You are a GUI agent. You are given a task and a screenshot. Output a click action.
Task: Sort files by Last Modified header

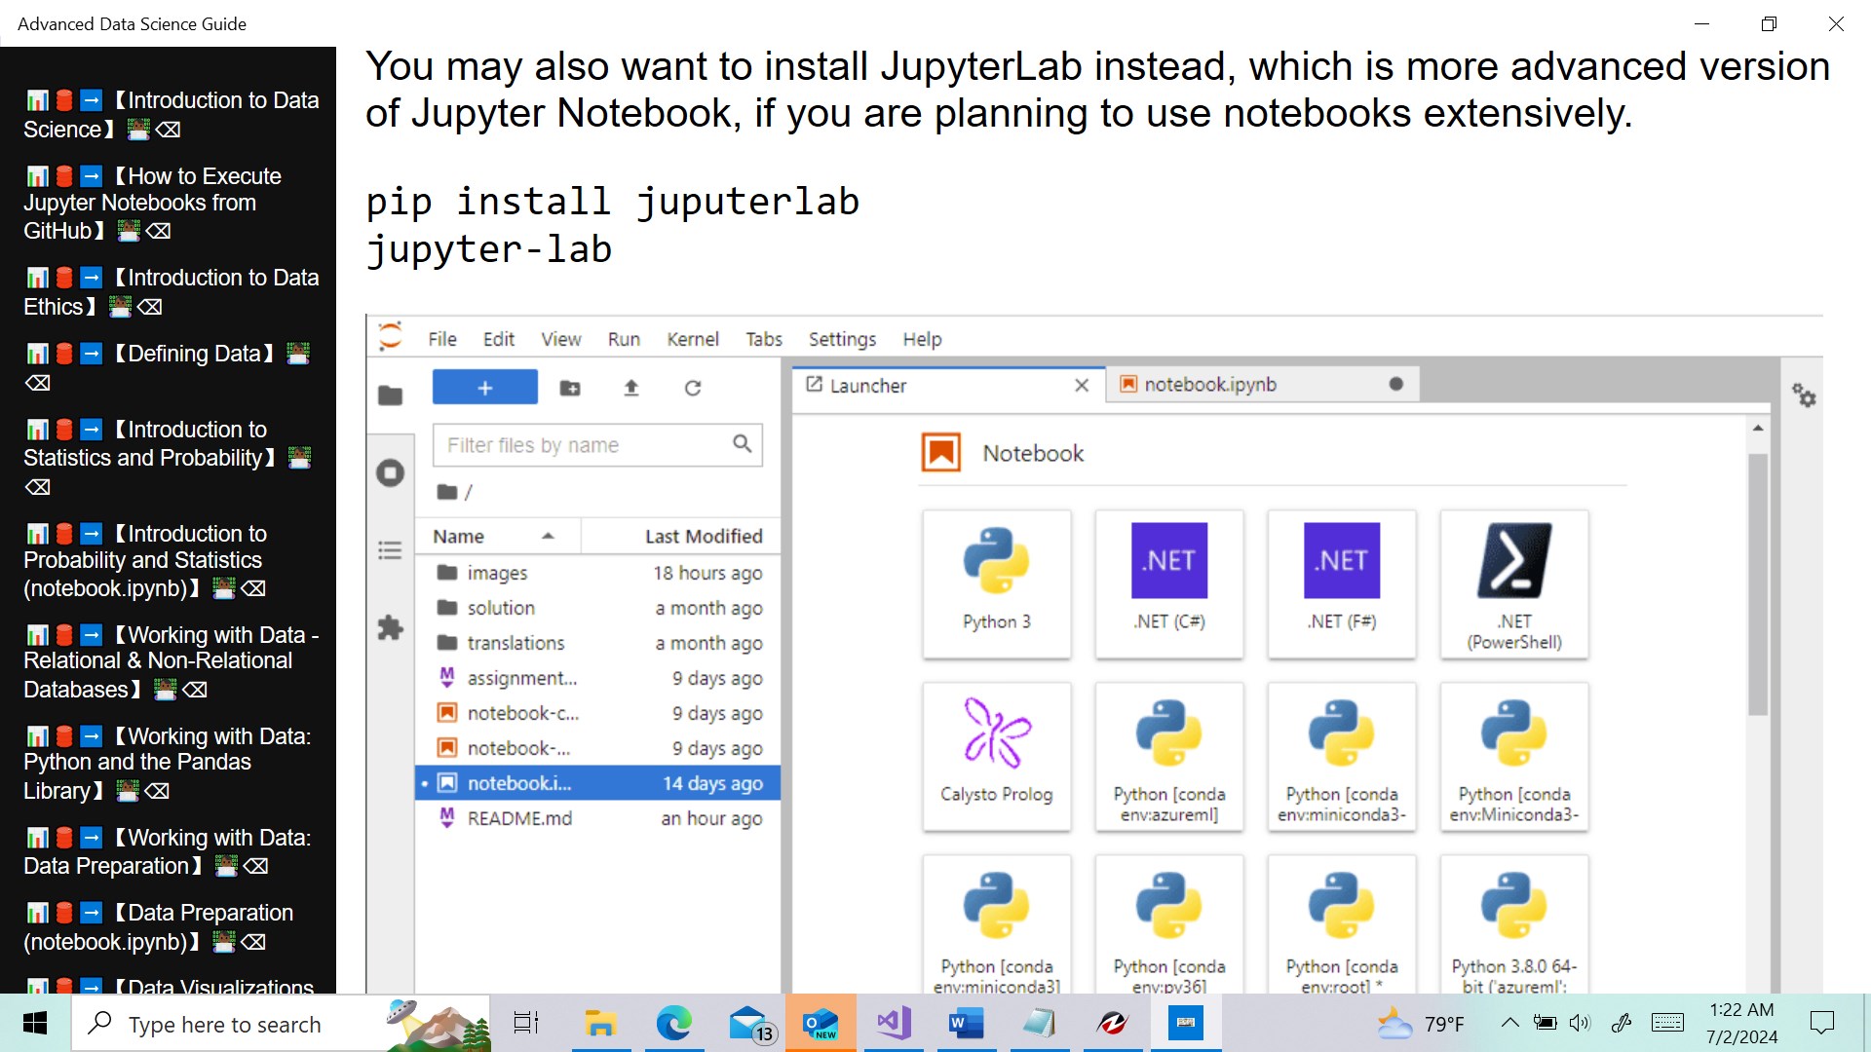point(703,536)
